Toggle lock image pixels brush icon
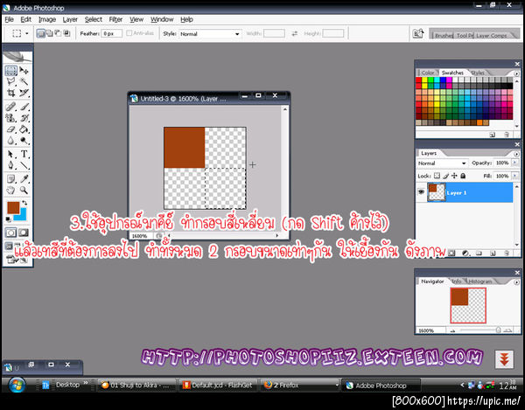This screenshot has height=410, width=525. 445,176
